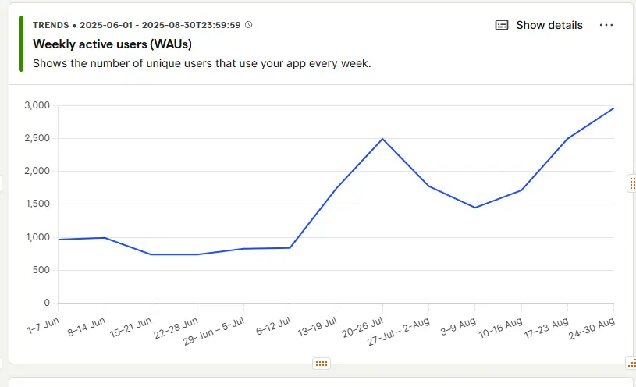Image resolution: width=636 pixels, height=387 pixels.
Task: Click the green color bar beside the title
Action: click(x=21, y=44)
